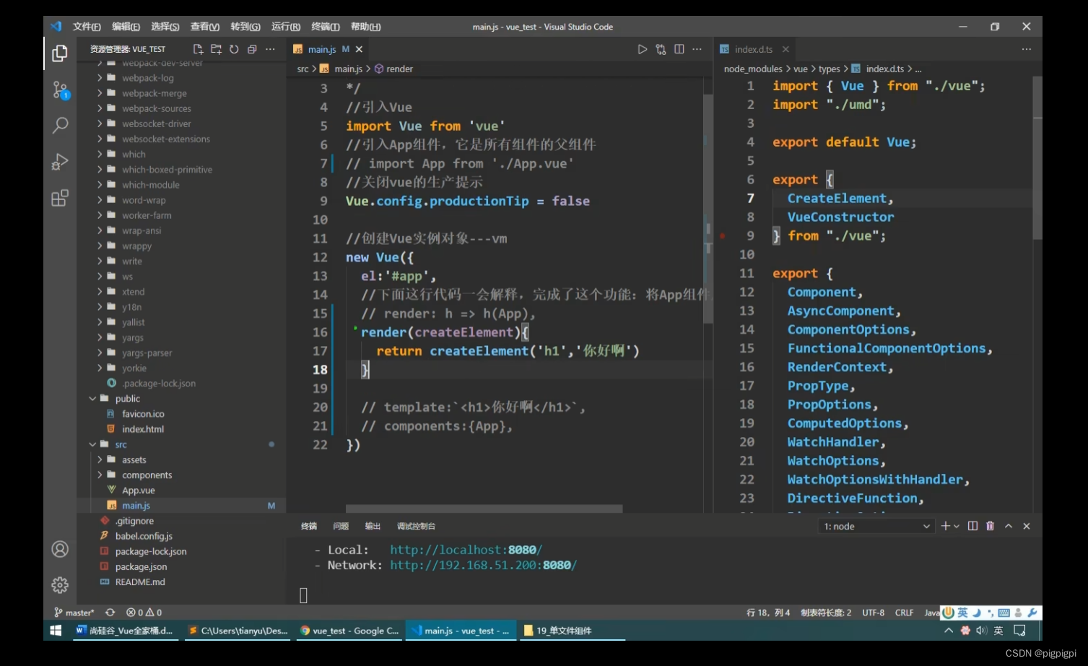The width and height of the screenshot is (1088, 666).
Task: Split the terminal panel
Action: tap(972, 526)
